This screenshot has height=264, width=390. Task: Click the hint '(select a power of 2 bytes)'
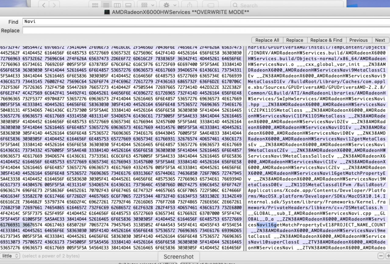click(51, 256)
